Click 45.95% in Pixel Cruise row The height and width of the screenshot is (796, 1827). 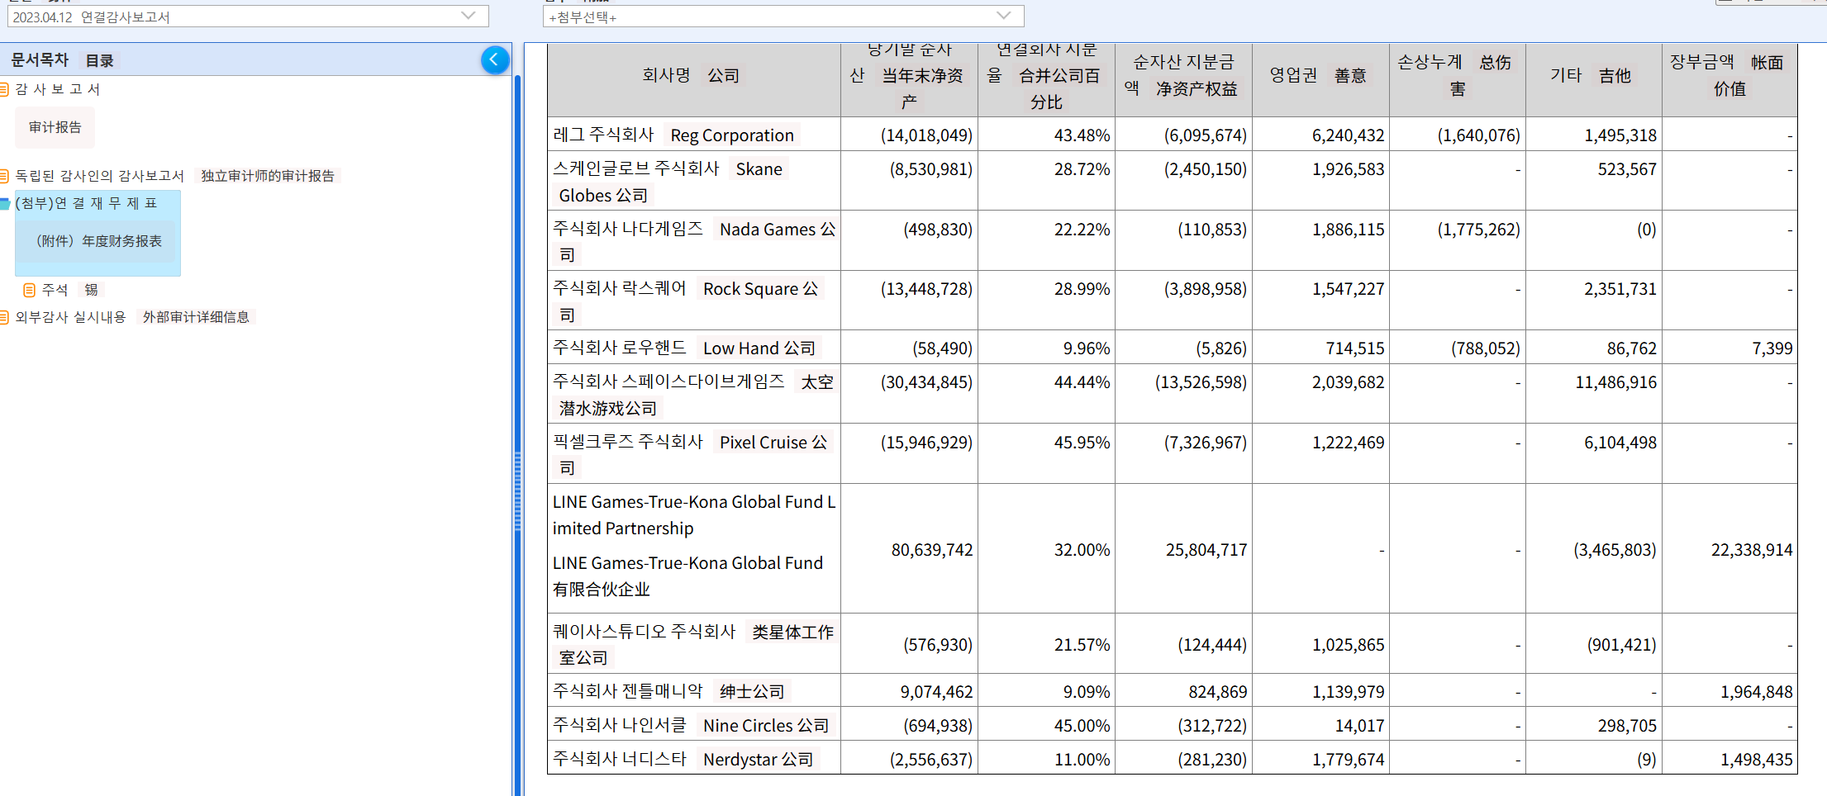point(1082,443)
